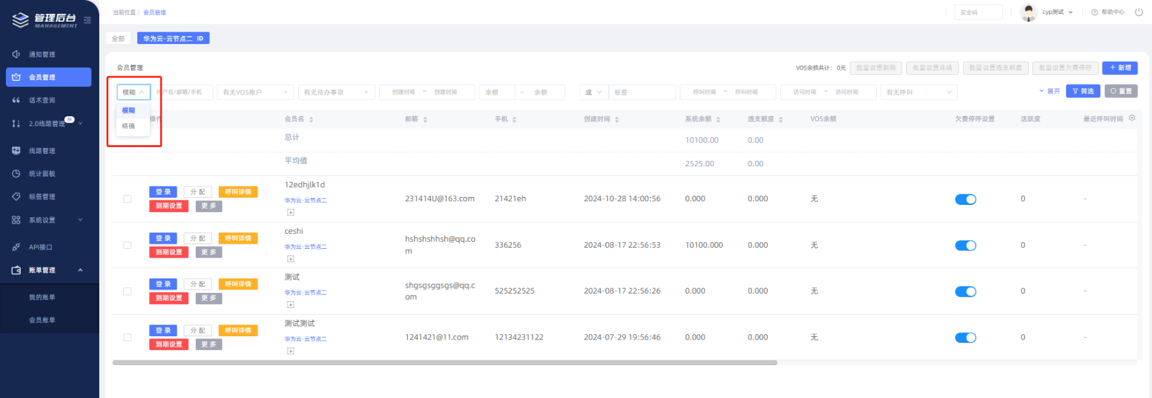Open 我的账单 in the sidebar submenu

click(x=42, y=298)
